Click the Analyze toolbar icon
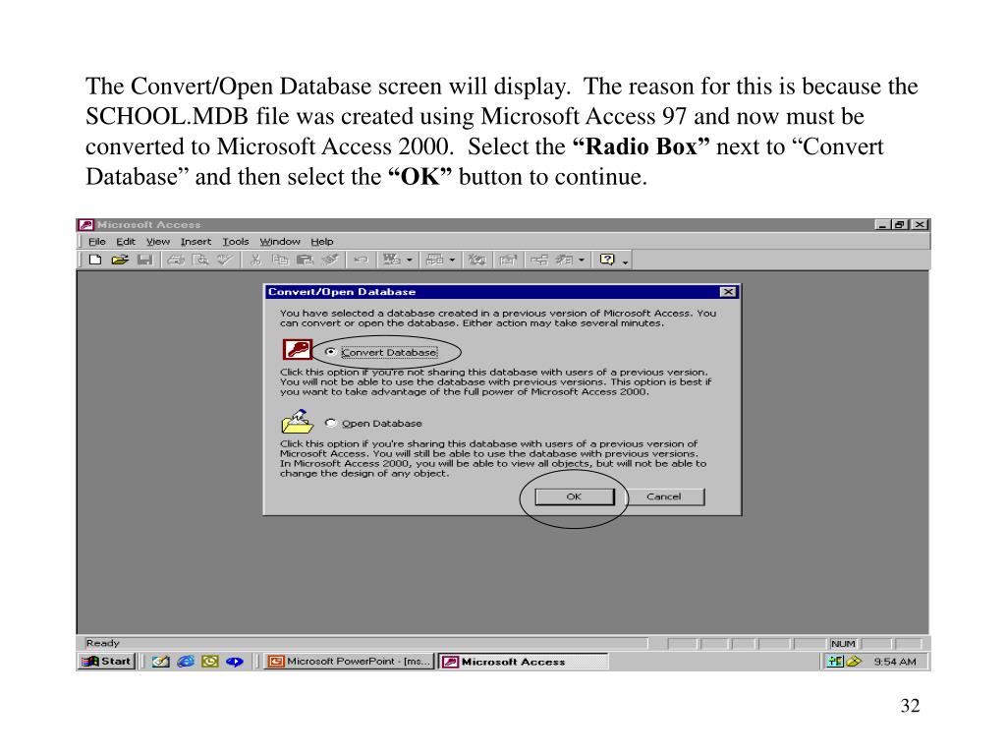The image size is (1006, 755). point(435,260)
